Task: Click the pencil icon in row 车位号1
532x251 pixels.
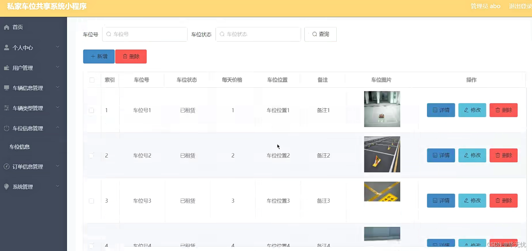Action: [x=466, y=110]
